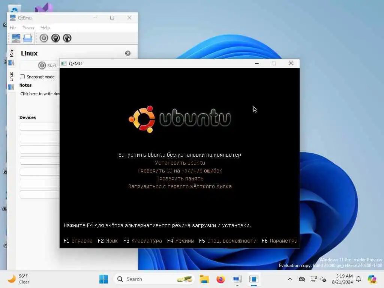Viewport: 384px width, 288px height.
Task: Click the QEMU taskbar icon
Action: 254,279
